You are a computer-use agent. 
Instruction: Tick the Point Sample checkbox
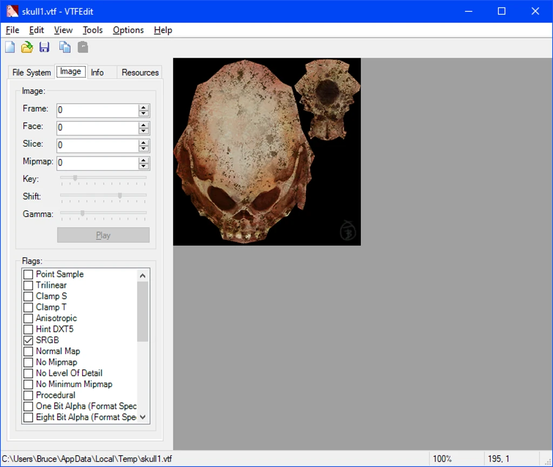[28, 274]
